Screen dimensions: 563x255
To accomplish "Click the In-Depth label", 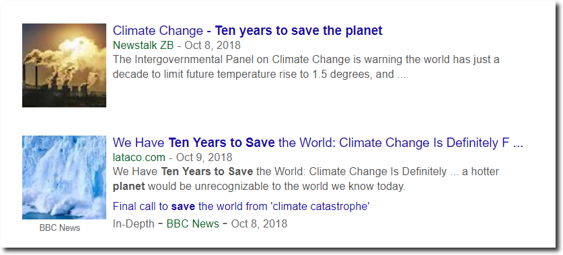I will click(134, 224).
